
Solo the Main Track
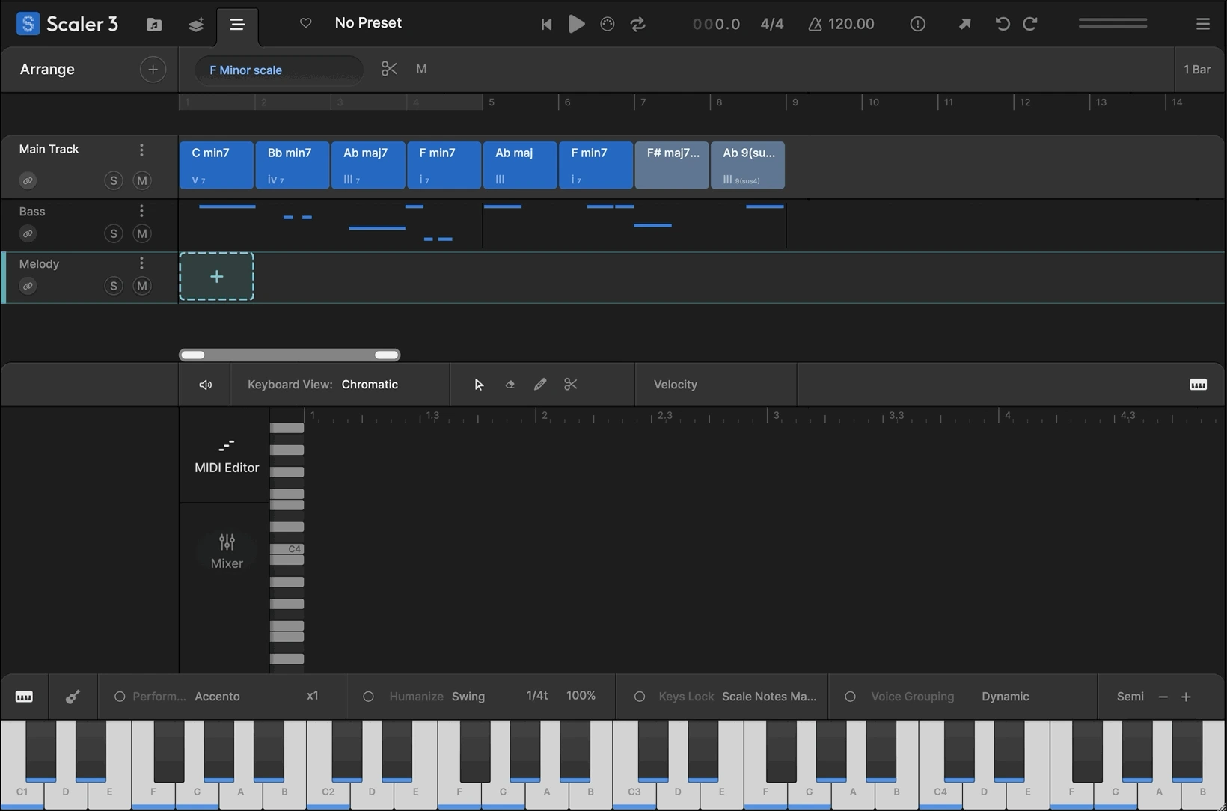click(113, 180)
